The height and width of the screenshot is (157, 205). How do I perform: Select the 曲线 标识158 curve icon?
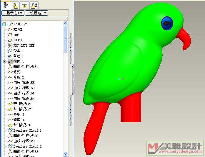[10, 88]
